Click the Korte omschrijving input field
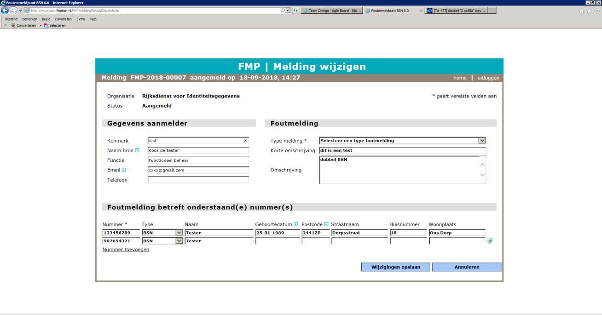The width and height of the screenshot is (602, 315). tap(403, 150)
